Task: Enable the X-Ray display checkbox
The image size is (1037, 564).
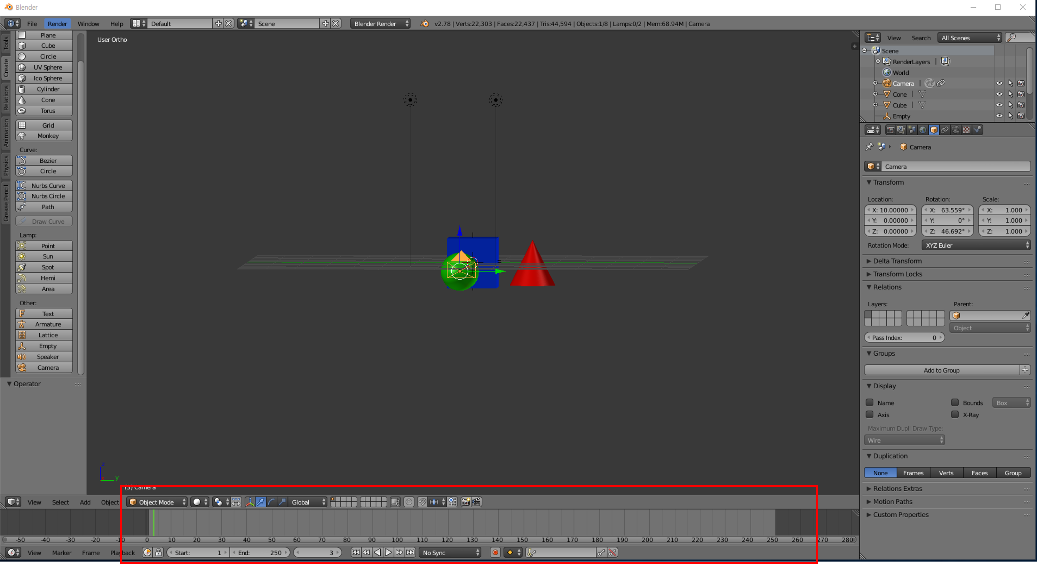Action: pyautogui.click(x=955, y=415)
